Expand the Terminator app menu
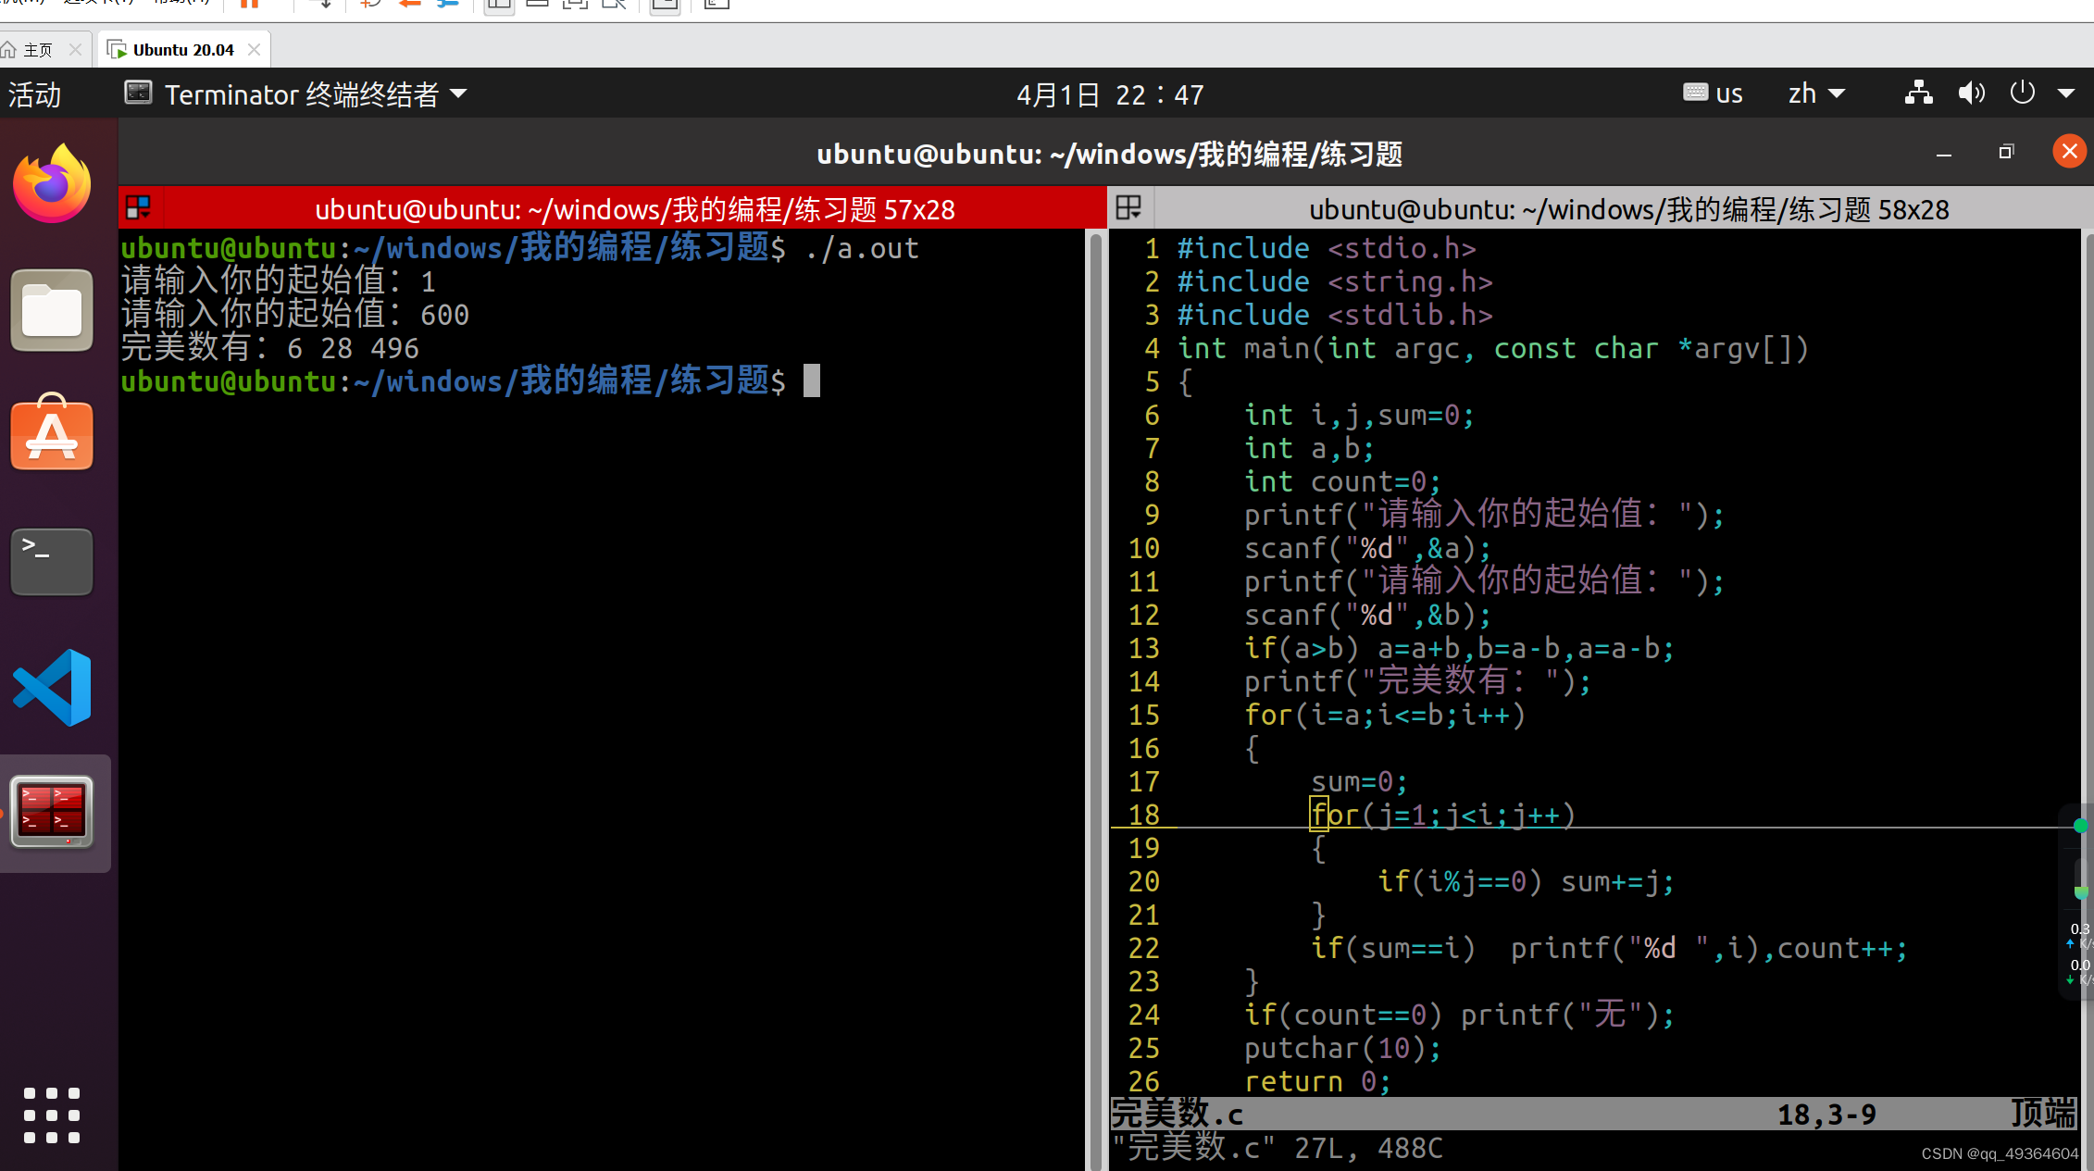This screenshot has height=1171, width=2094. 296,94
